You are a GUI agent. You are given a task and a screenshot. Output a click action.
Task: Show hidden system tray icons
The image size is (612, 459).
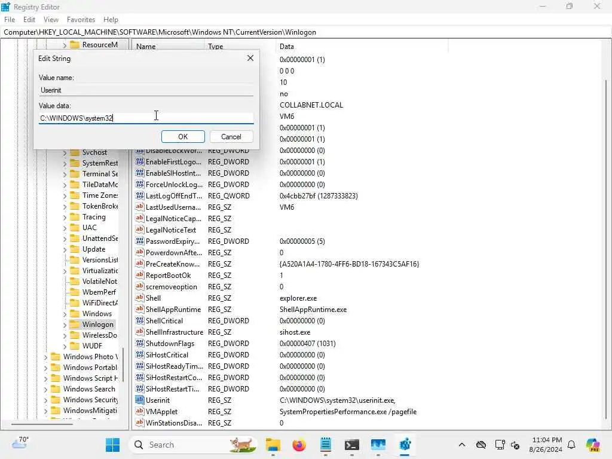[x=462, y=445]
